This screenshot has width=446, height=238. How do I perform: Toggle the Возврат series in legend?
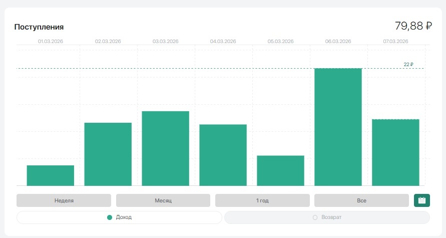[x=327, y=217]
